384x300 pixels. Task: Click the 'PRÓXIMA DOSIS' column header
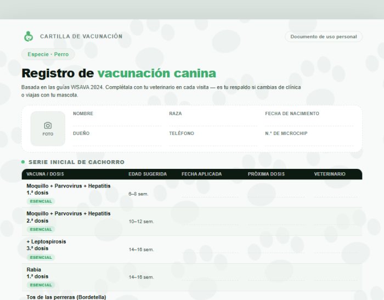[266, 174]
